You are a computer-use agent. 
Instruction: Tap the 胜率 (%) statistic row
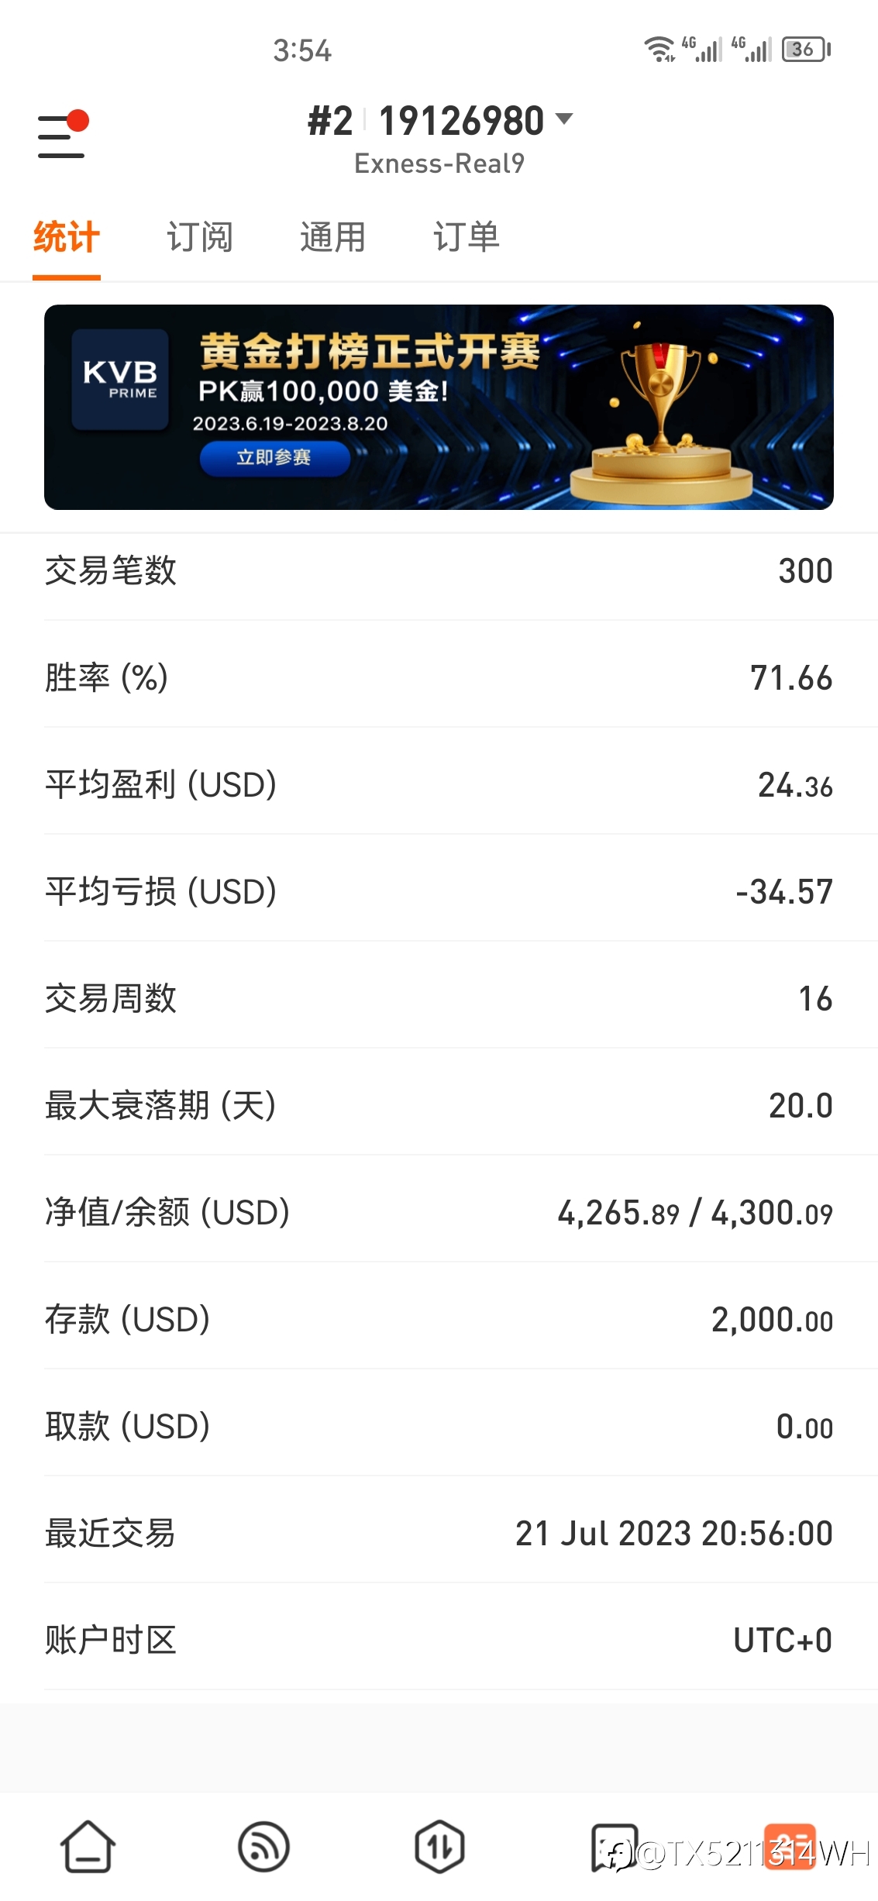439,678
